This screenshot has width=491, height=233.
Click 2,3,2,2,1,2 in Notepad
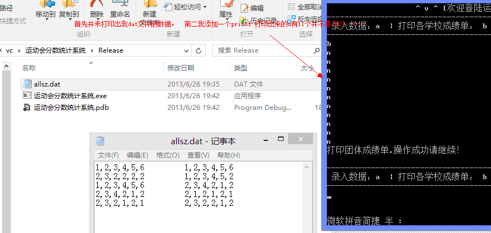(x=209, y=203)
